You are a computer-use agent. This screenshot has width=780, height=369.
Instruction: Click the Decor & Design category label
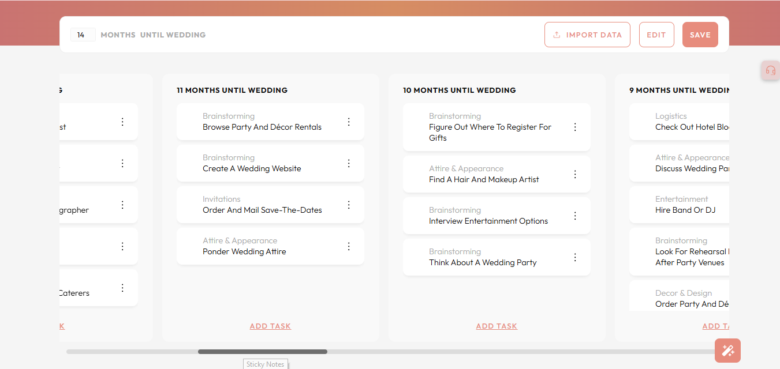684,293
